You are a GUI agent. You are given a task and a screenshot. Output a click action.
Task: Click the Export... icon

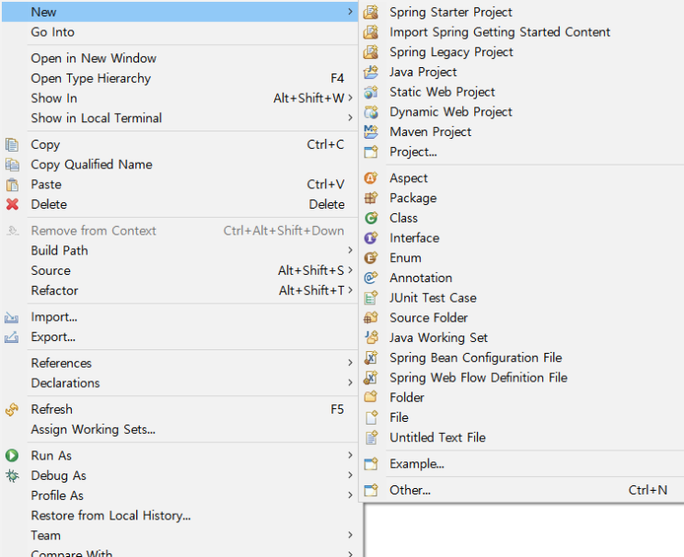(12, 337)
